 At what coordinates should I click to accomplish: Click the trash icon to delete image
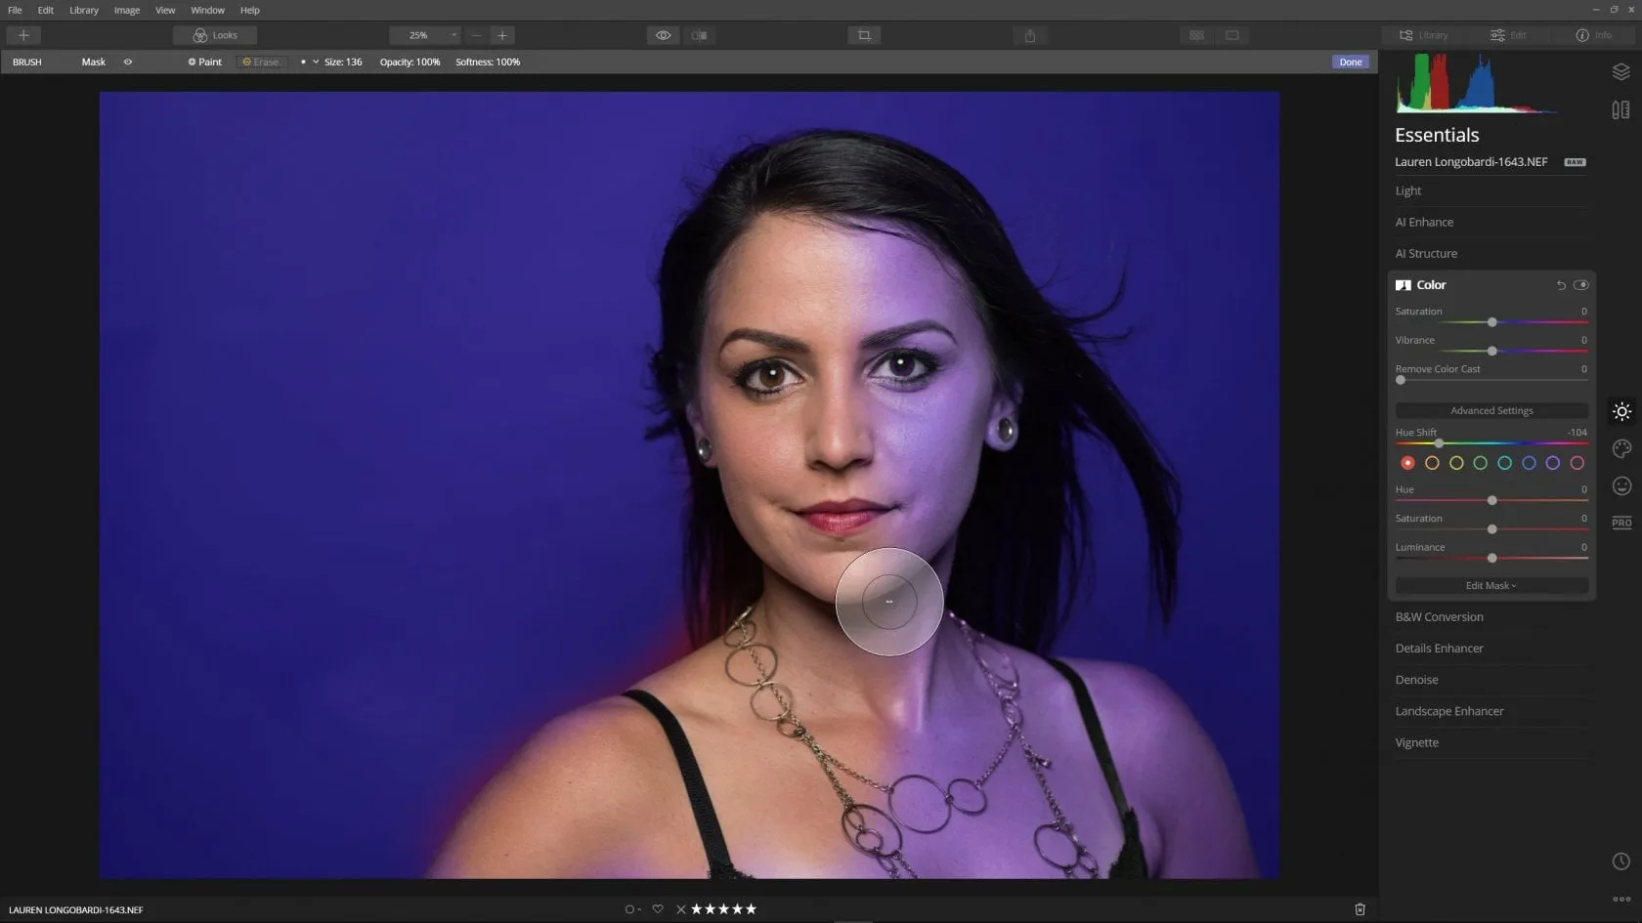[x=1360, y=909]
